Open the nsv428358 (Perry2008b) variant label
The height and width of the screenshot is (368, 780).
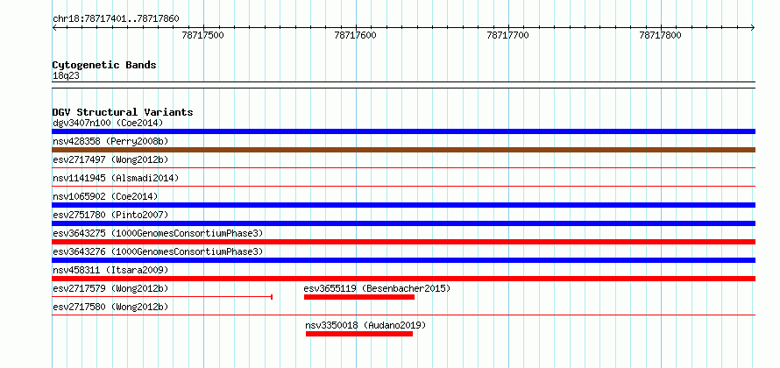coord(110,141)
